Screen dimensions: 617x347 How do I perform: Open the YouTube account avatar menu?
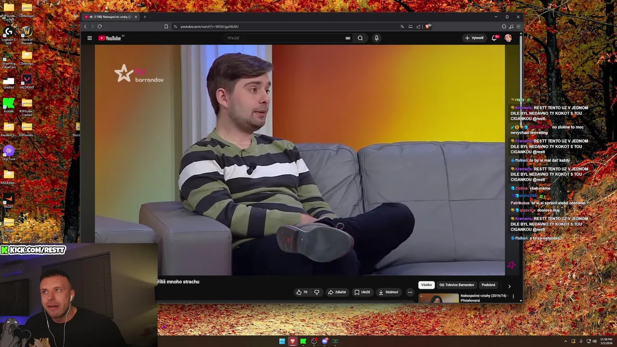[508, 38]
